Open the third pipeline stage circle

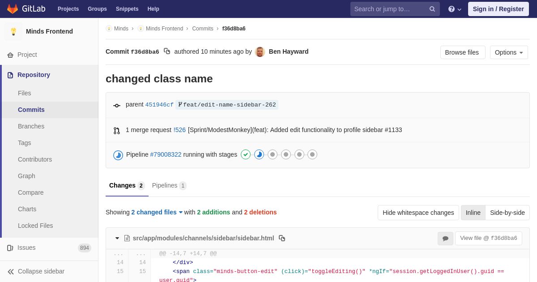point(273,154)
